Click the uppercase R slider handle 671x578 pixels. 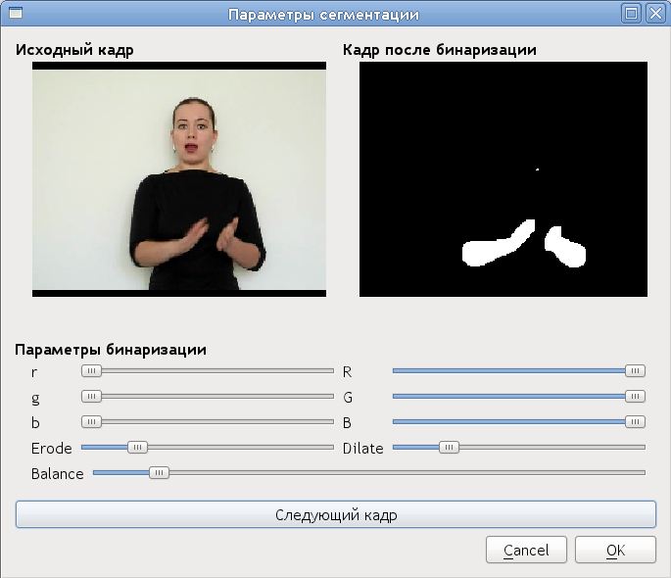click(x=635, y=371)
